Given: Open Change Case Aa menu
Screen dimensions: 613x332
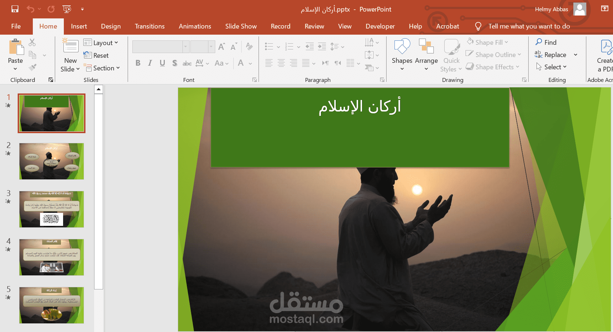Looking at the screenshot, I should click(x=221, y=63).
